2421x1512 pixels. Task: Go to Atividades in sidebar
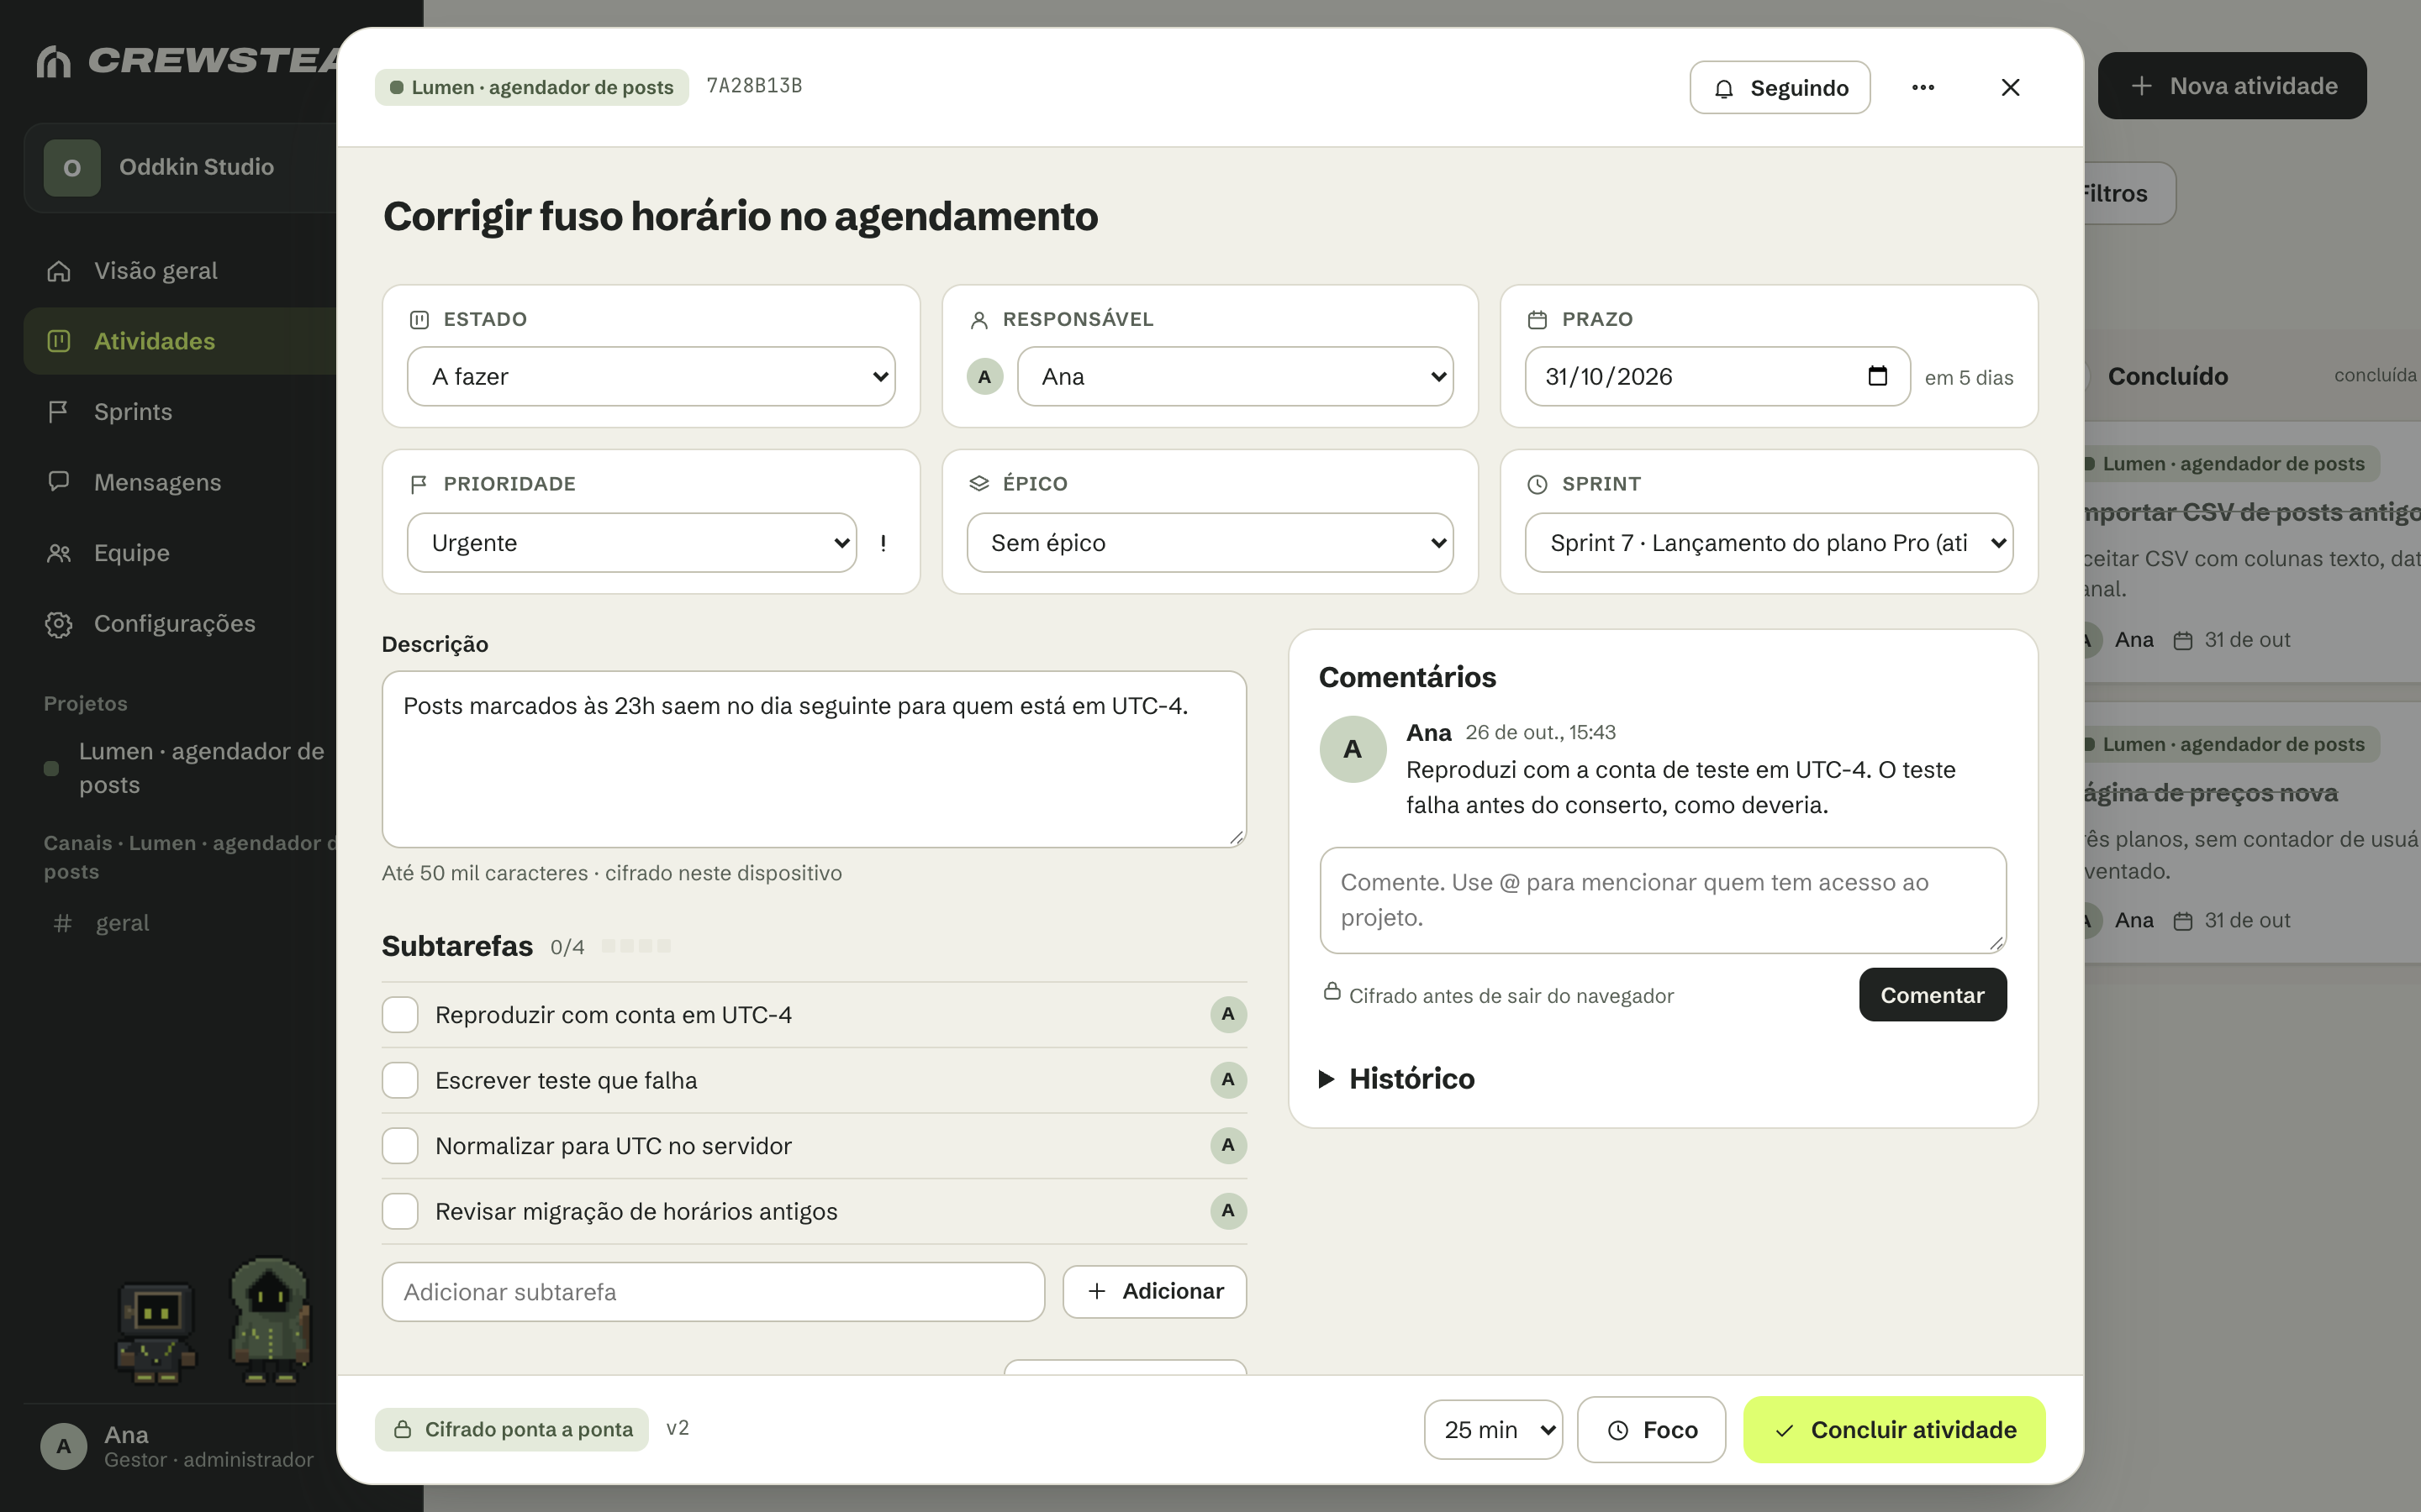pos(180,341)
